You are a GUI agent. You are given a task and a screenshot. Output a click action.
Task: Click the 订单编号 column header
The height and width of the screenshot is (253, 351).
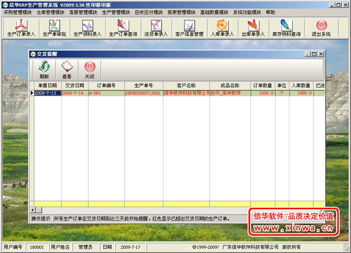click(106, 86)
